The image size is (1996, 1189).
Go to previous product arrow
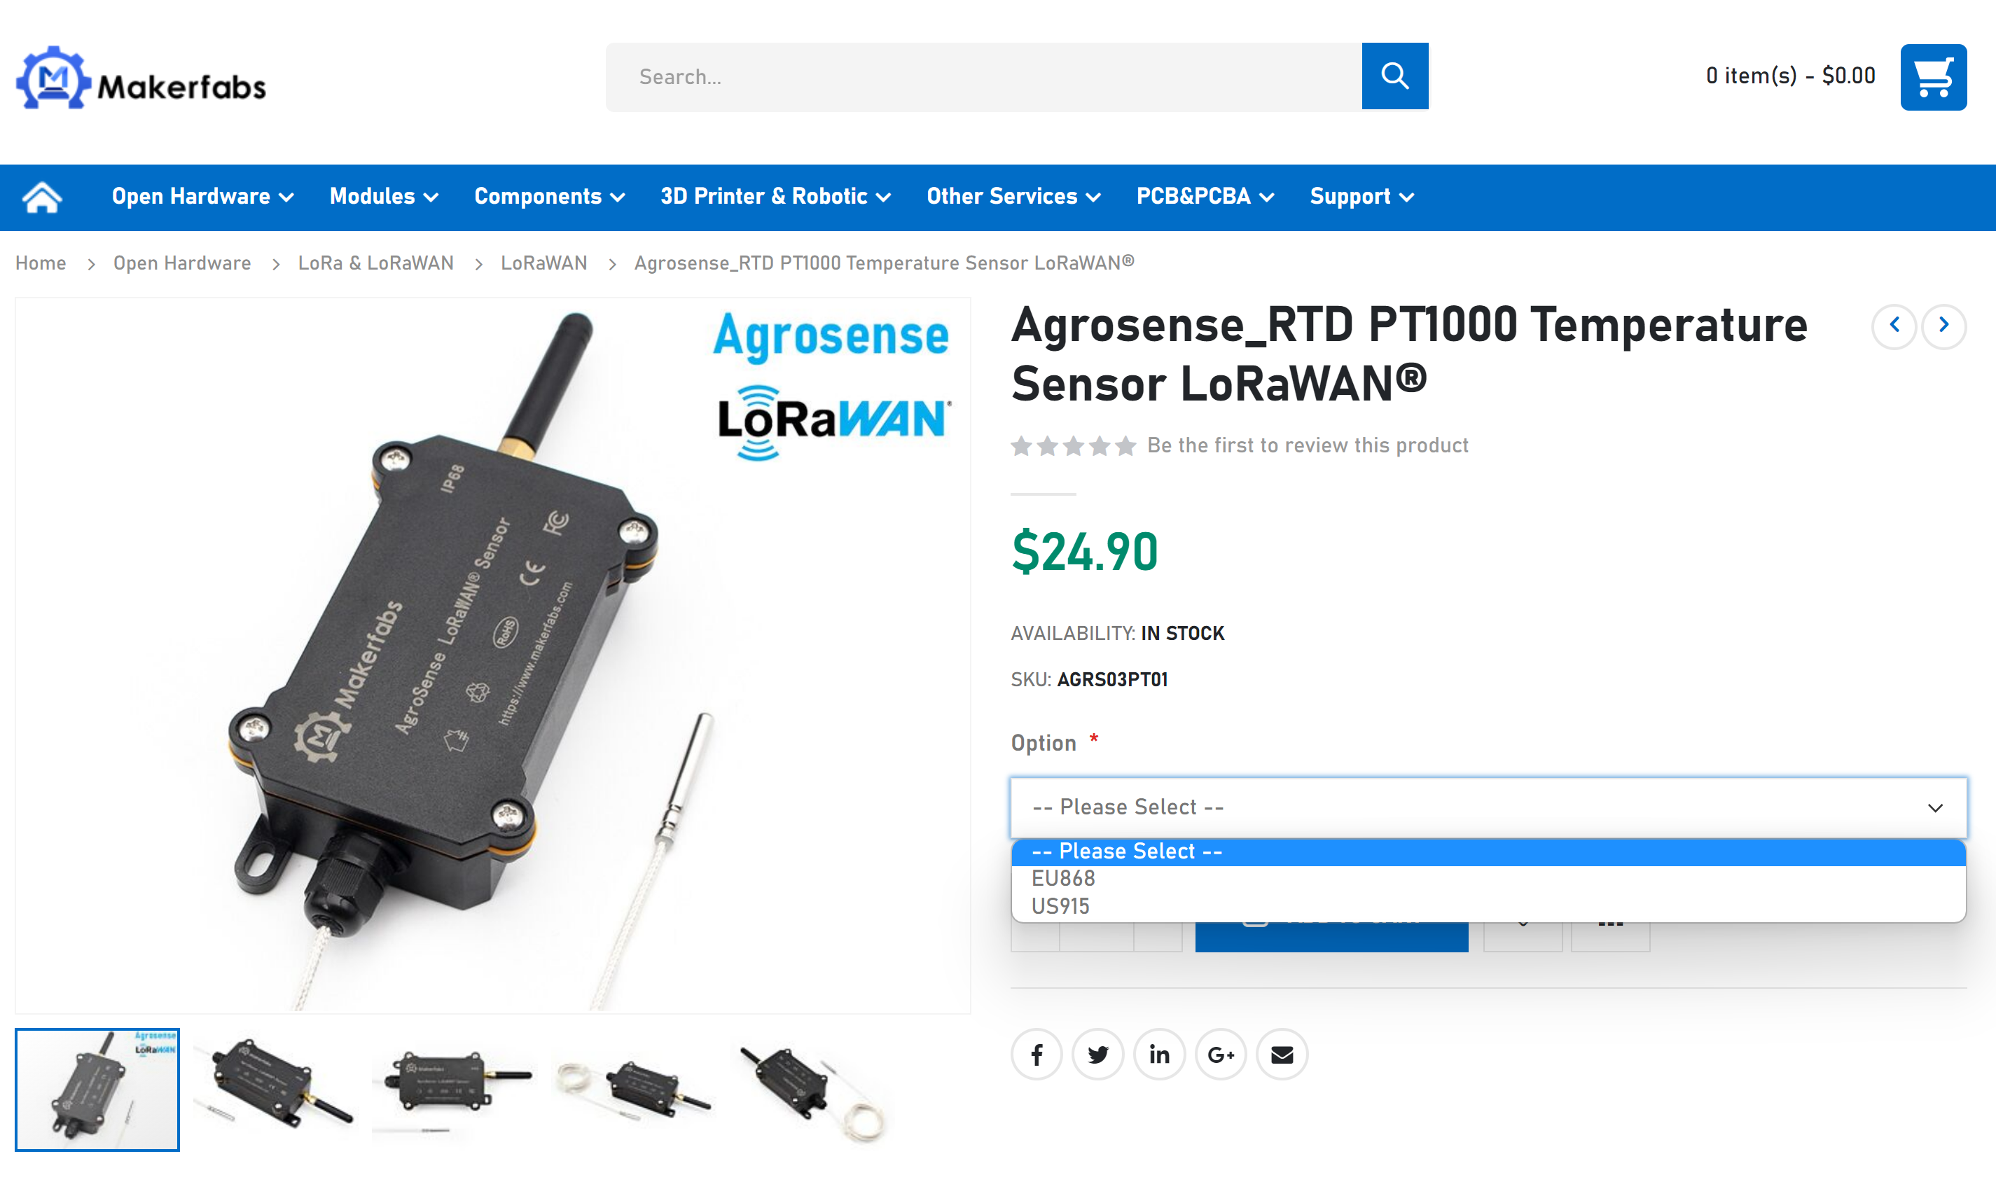(x=1894, y=326)
